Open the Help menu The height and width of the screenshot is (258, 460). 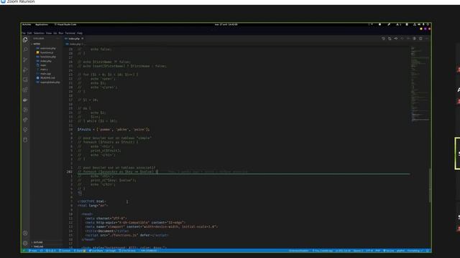tap(80, 33)
